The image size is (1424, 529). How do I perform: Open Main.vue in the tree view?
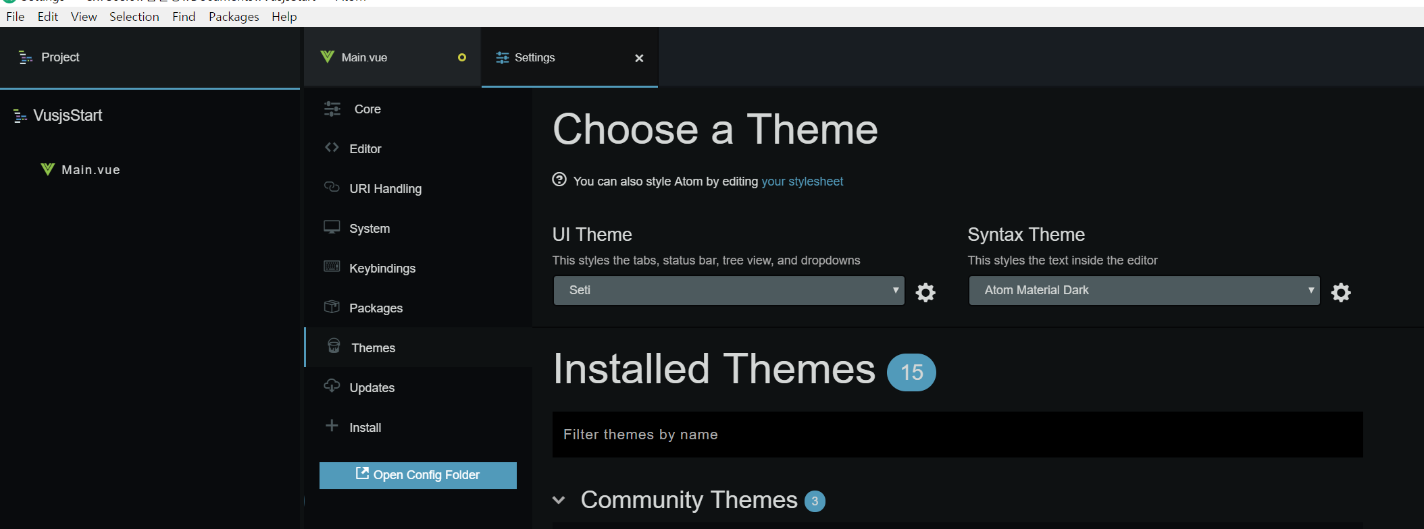(x=91, y=170)
